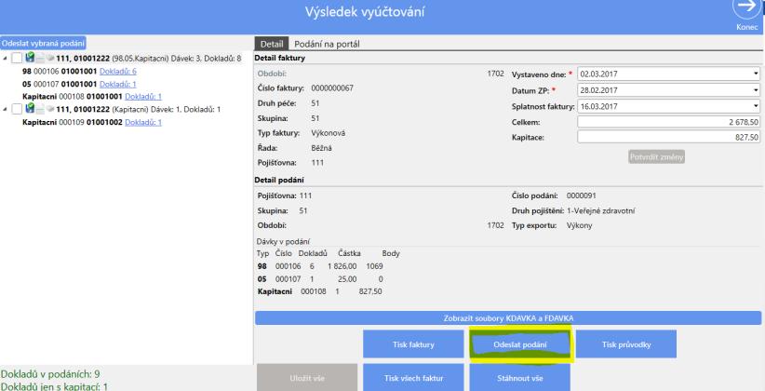
Task: Click the Konec arrow icon
Action: coord(747,8)
